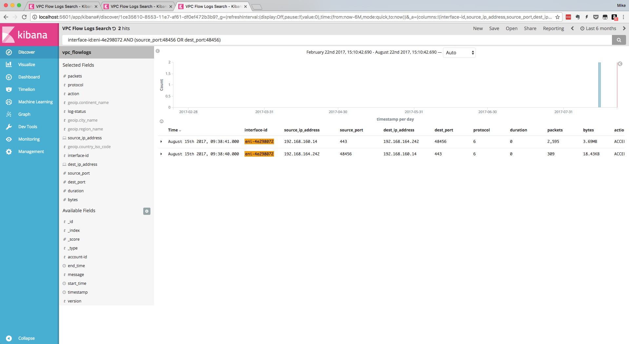The height and width of the screenshot is (344, 629).
Task: Open the Graph section
Action: click(x=29, y=114)
